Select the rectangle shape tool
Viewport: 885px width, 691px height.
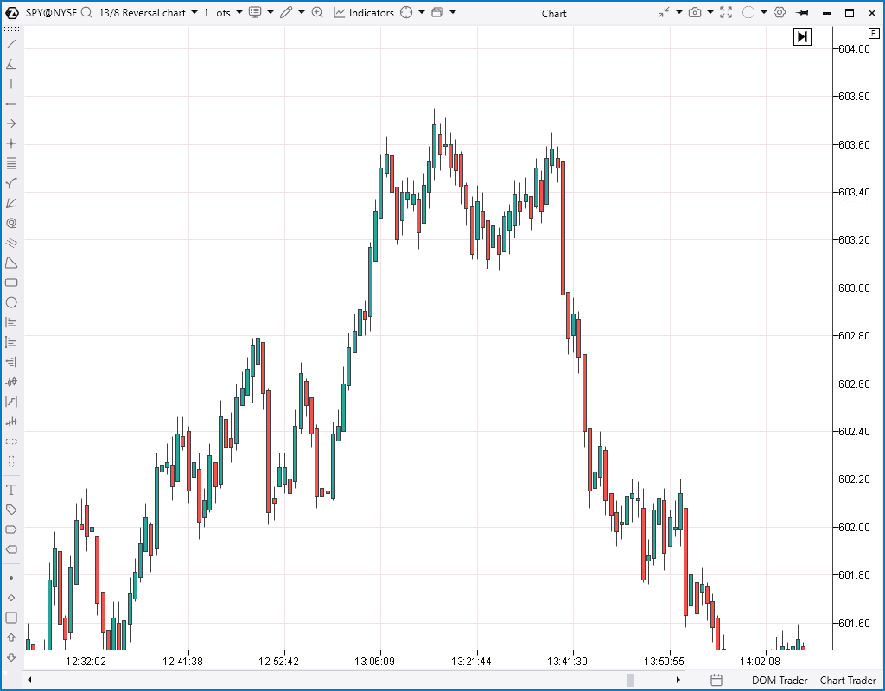tap(11, 282)
